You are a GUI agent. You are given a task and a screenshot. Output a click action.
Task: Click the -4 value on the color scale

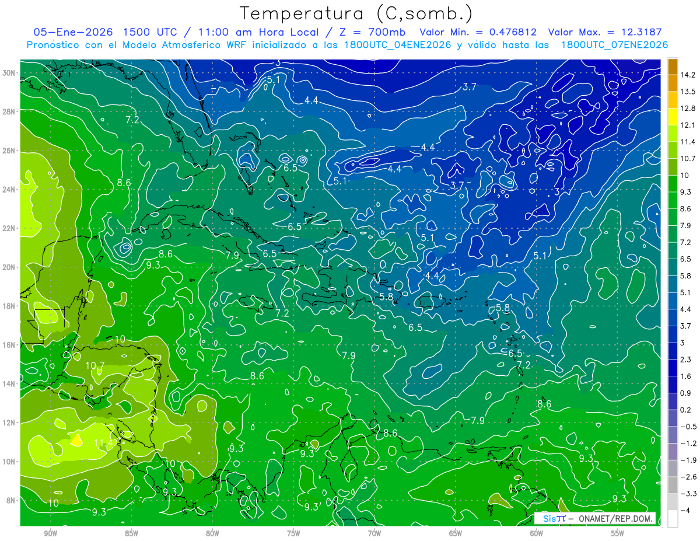click(686, 511)
